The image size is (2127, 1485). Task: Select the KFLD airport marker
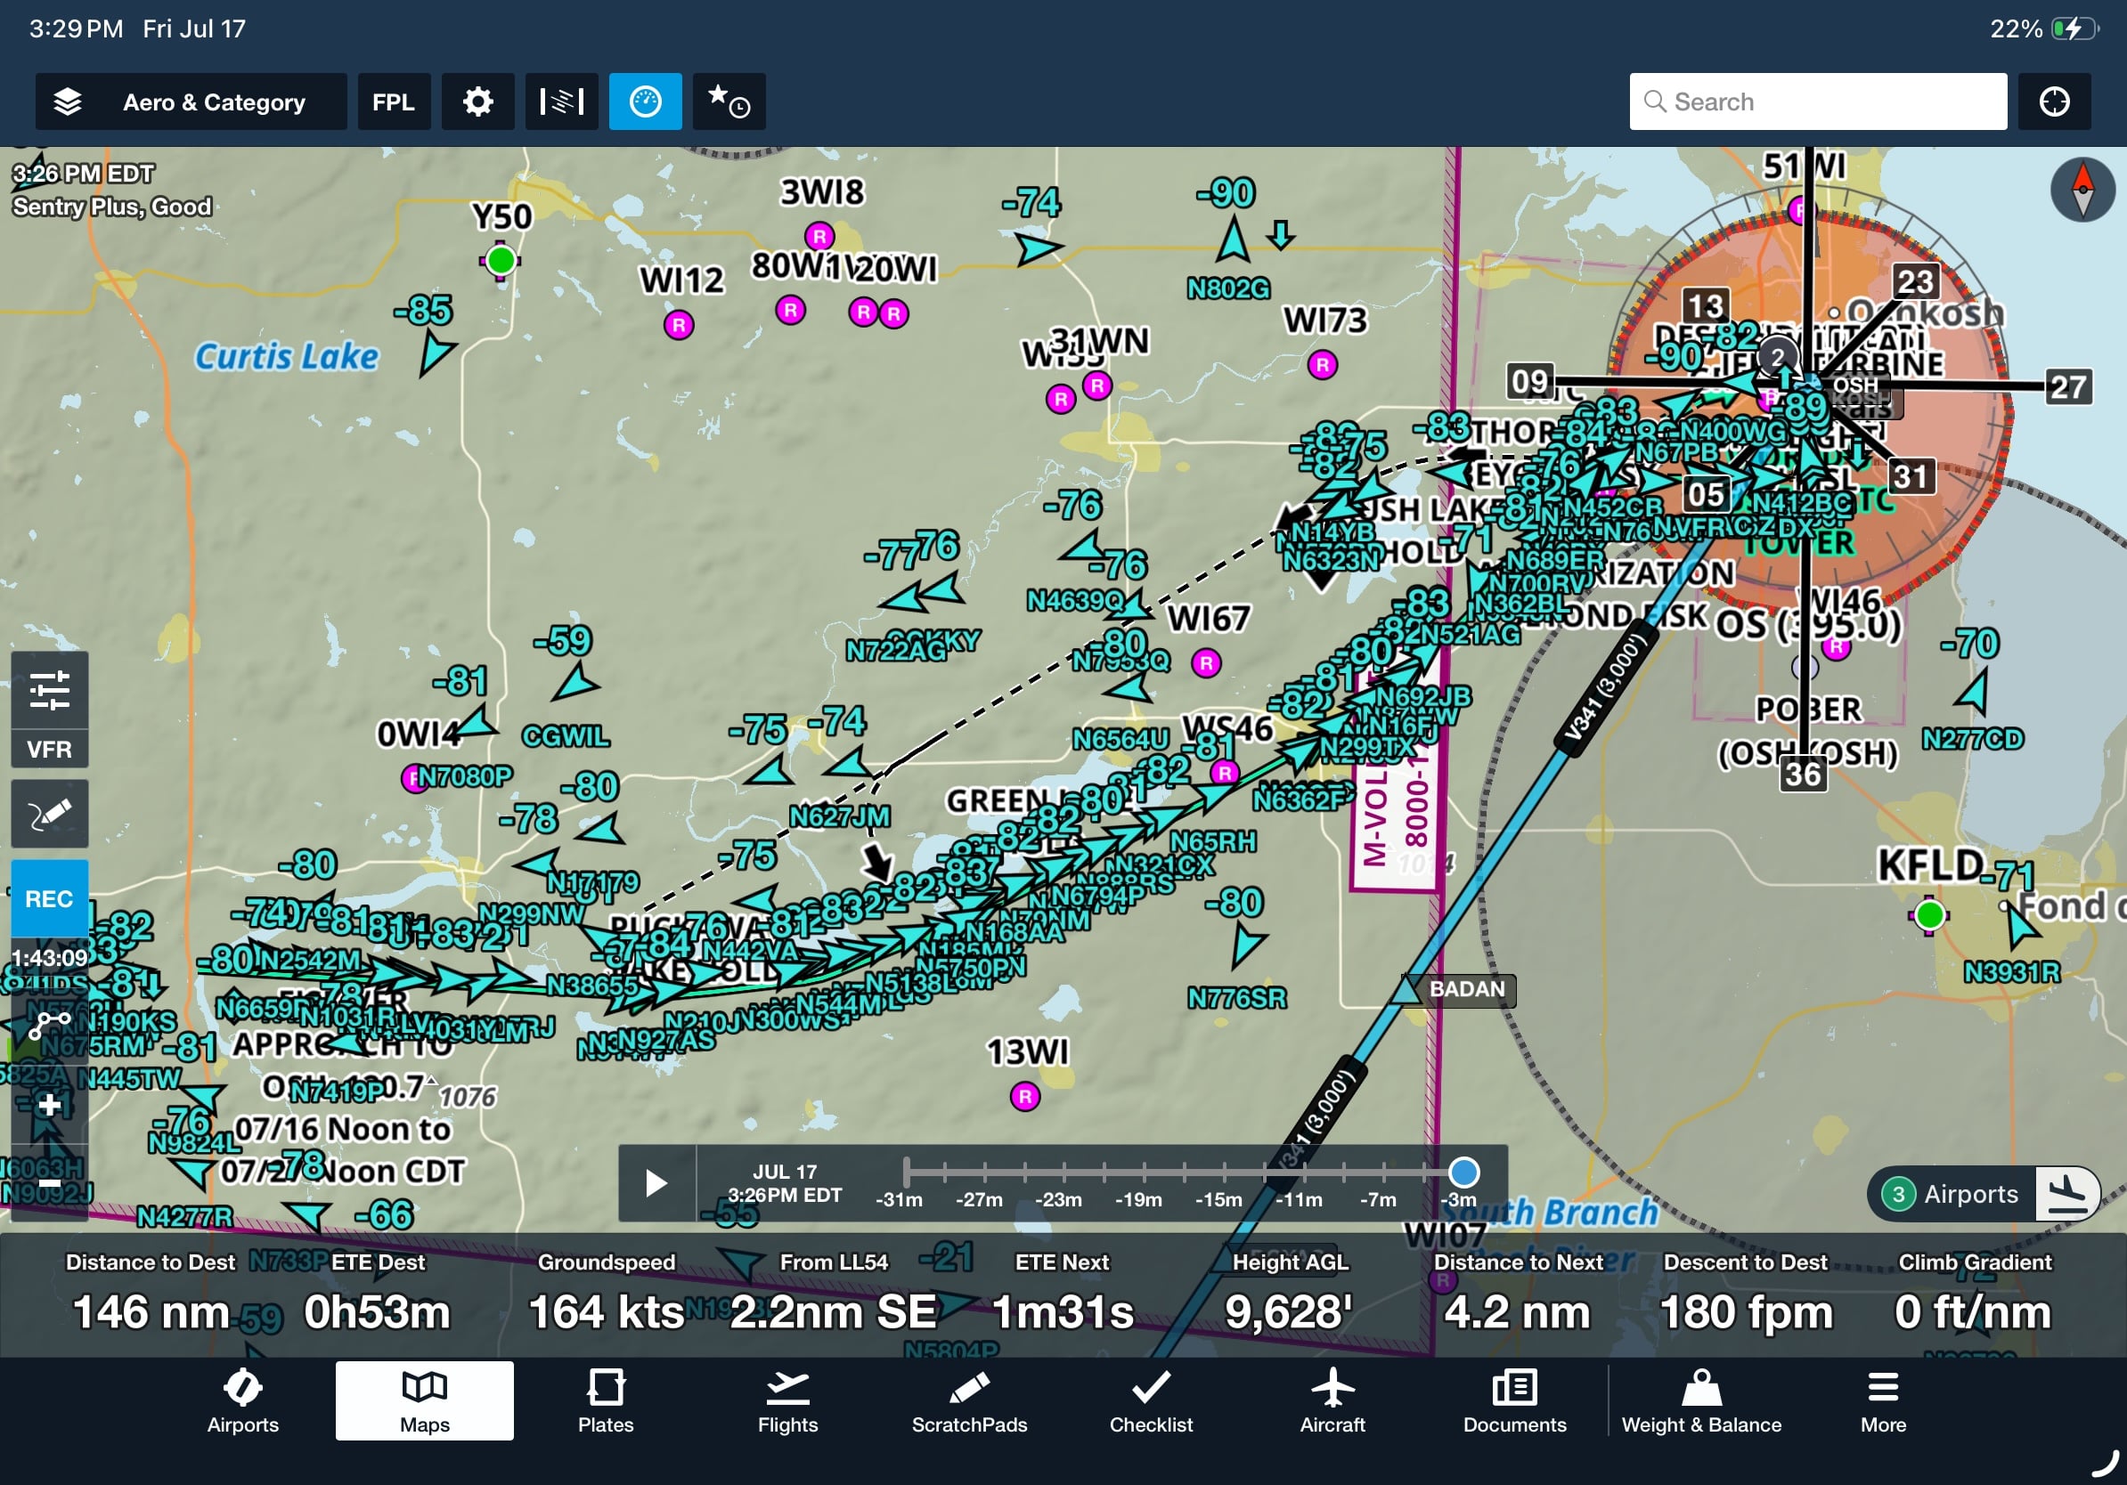pyautogui.click(x=1929, y=914)
